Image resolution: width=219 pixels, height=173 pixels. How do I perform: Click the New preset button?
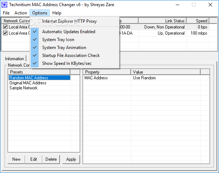coord(16,159)
